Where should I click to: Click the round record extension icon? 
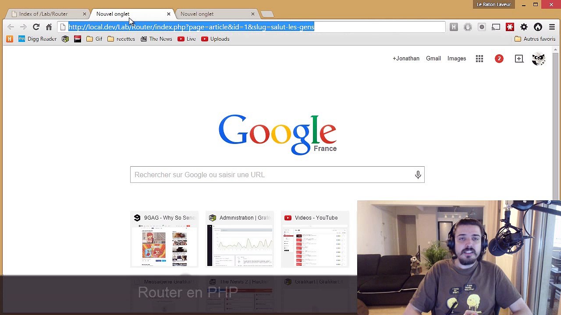482,27
